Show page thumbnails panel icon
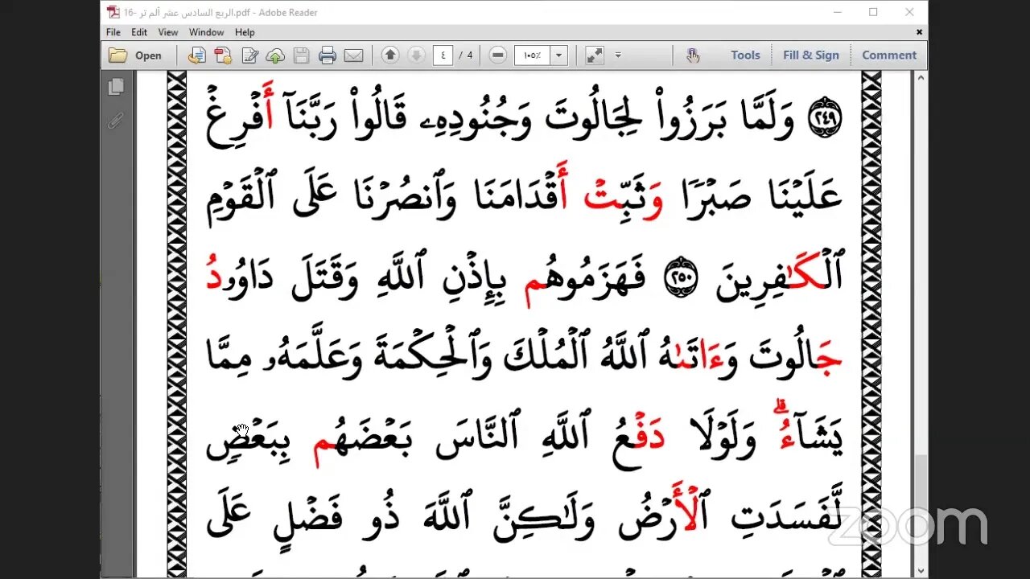The height and width of the screenshot is (579, 1030). click(116, 86)
